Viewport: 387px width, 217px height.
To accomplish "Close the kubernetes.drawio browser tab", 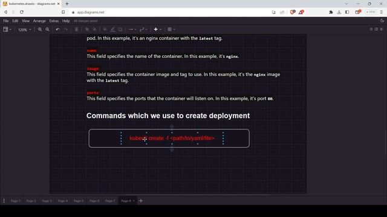I will click(59, 4).
